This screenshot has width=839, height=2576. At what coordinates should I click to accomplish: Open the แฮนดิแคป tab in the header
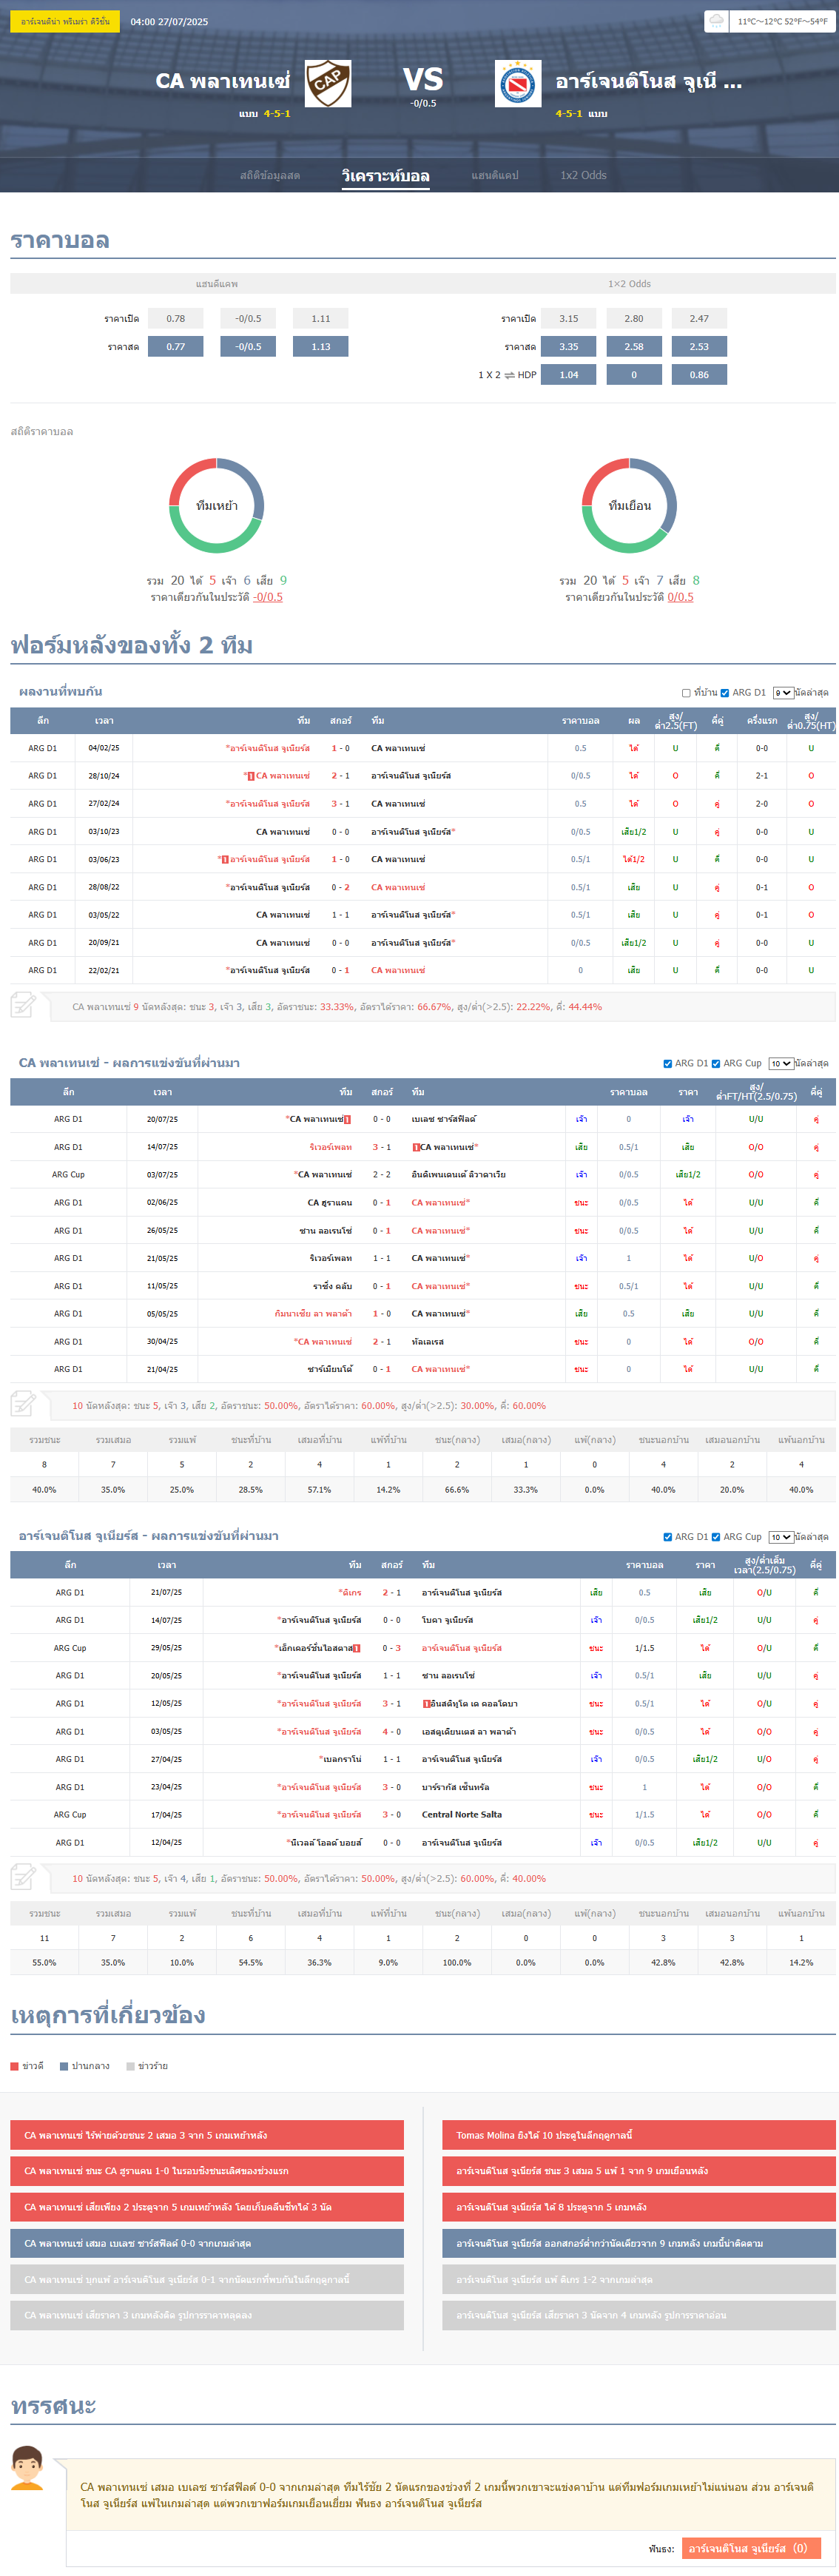click(x=495, y=175)
